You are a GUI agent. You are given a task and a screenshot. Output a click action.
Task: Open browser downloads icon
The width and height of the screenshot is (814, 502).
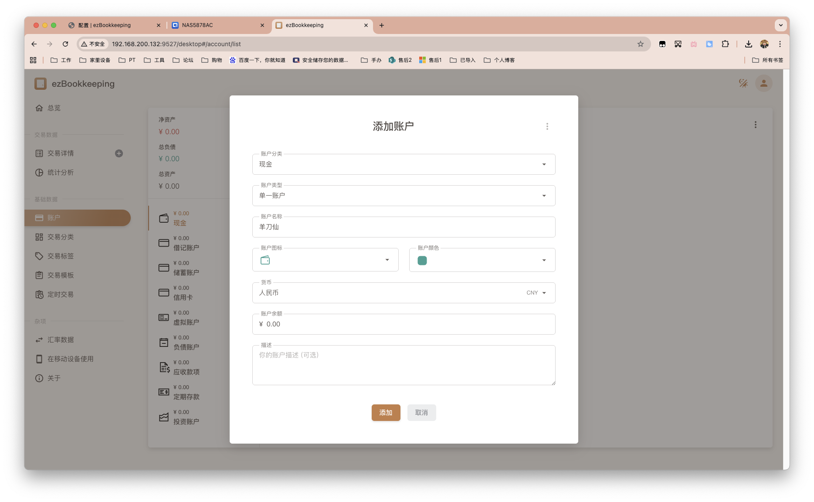point(748,44)
